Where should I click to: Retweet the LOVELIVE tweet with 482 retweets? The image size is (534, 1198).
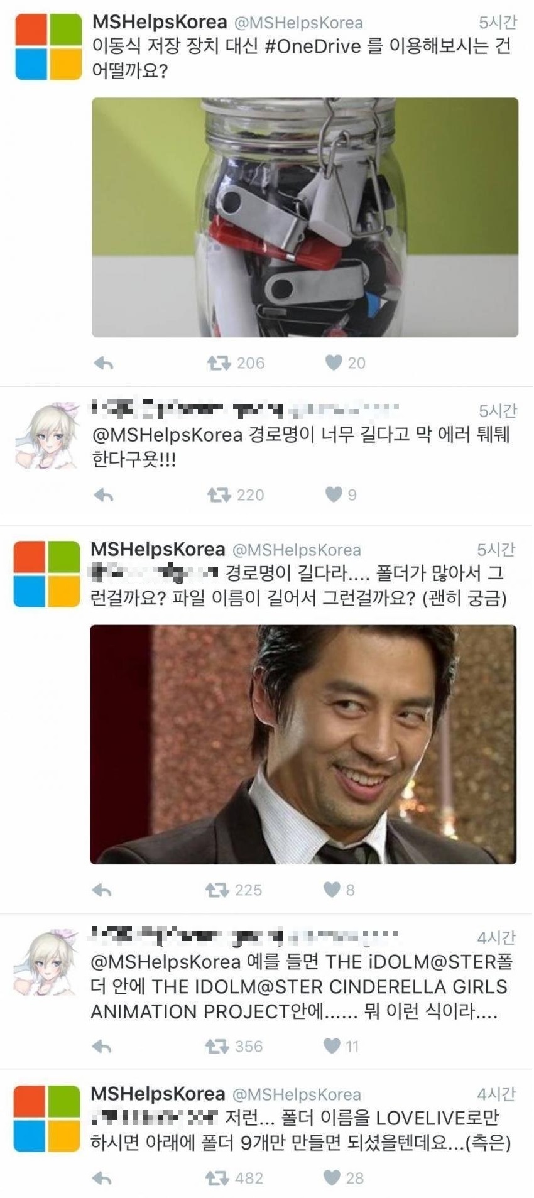point(217,1178)
